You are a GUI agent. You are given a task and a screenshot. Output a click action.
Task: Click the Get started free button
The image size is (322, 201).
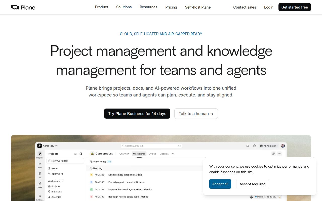coord(295,7)
